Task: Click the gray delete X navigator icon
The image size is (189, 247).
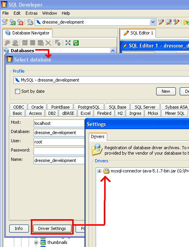Action: click(48, 43)
